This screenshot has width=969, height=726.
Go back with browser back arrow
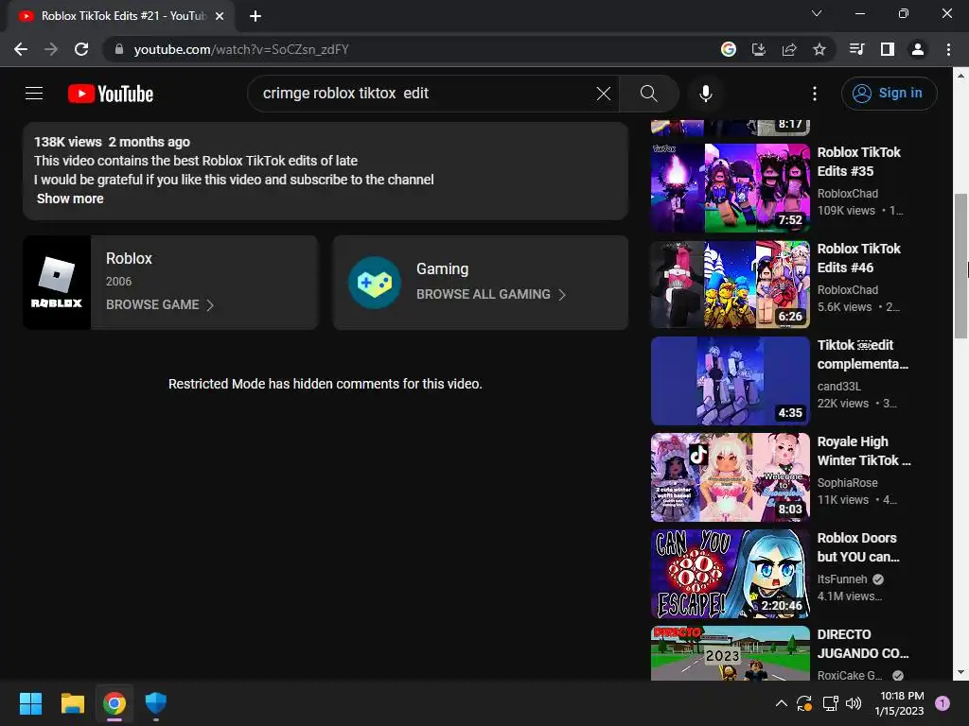point(21,49)
